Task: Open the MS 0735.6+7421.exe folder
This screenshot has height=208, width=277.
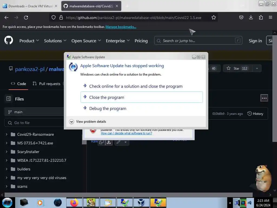Action: coord(35,143)
